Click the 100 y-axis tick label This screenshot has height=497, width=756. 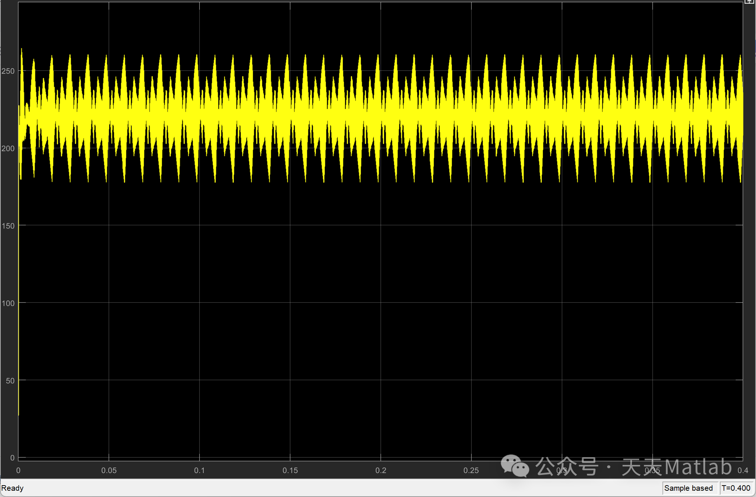coord(8,303)
